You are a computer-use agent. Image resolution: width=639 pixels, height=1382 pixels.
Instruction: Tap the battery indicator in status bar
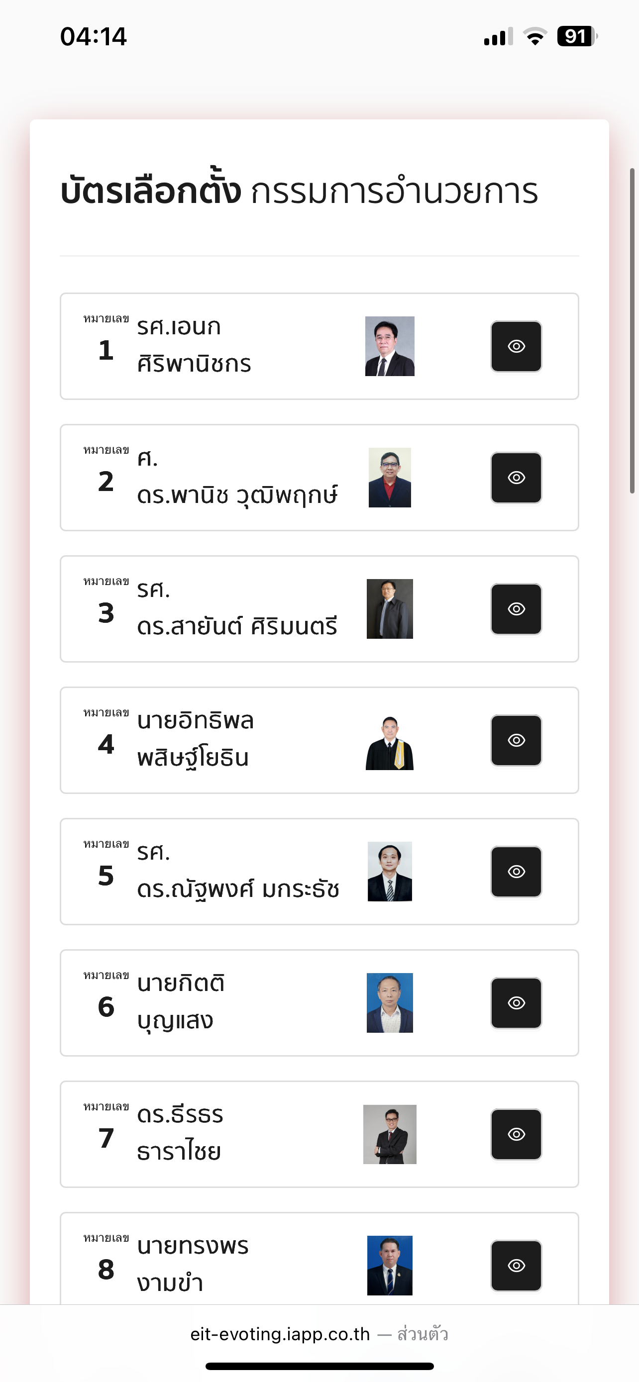tap(577, 36)
